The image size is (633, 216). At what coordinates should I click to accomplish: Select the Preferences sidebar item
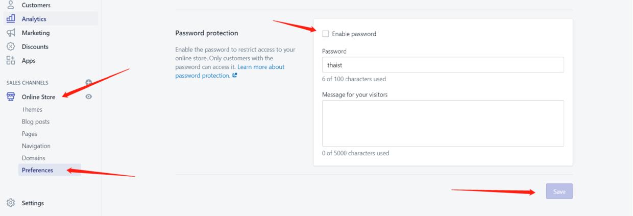(37, 170)
